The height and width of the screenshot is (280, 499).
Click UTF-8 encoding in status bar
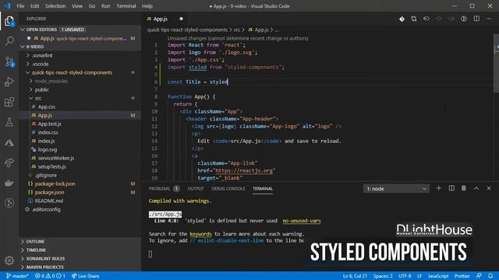click(405, 276)
